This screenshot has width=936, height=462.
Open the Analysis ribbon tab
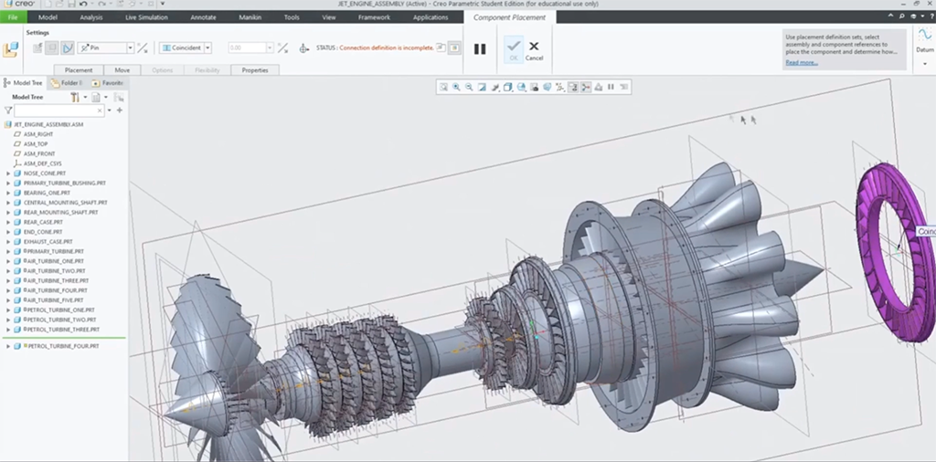point(91,17)
